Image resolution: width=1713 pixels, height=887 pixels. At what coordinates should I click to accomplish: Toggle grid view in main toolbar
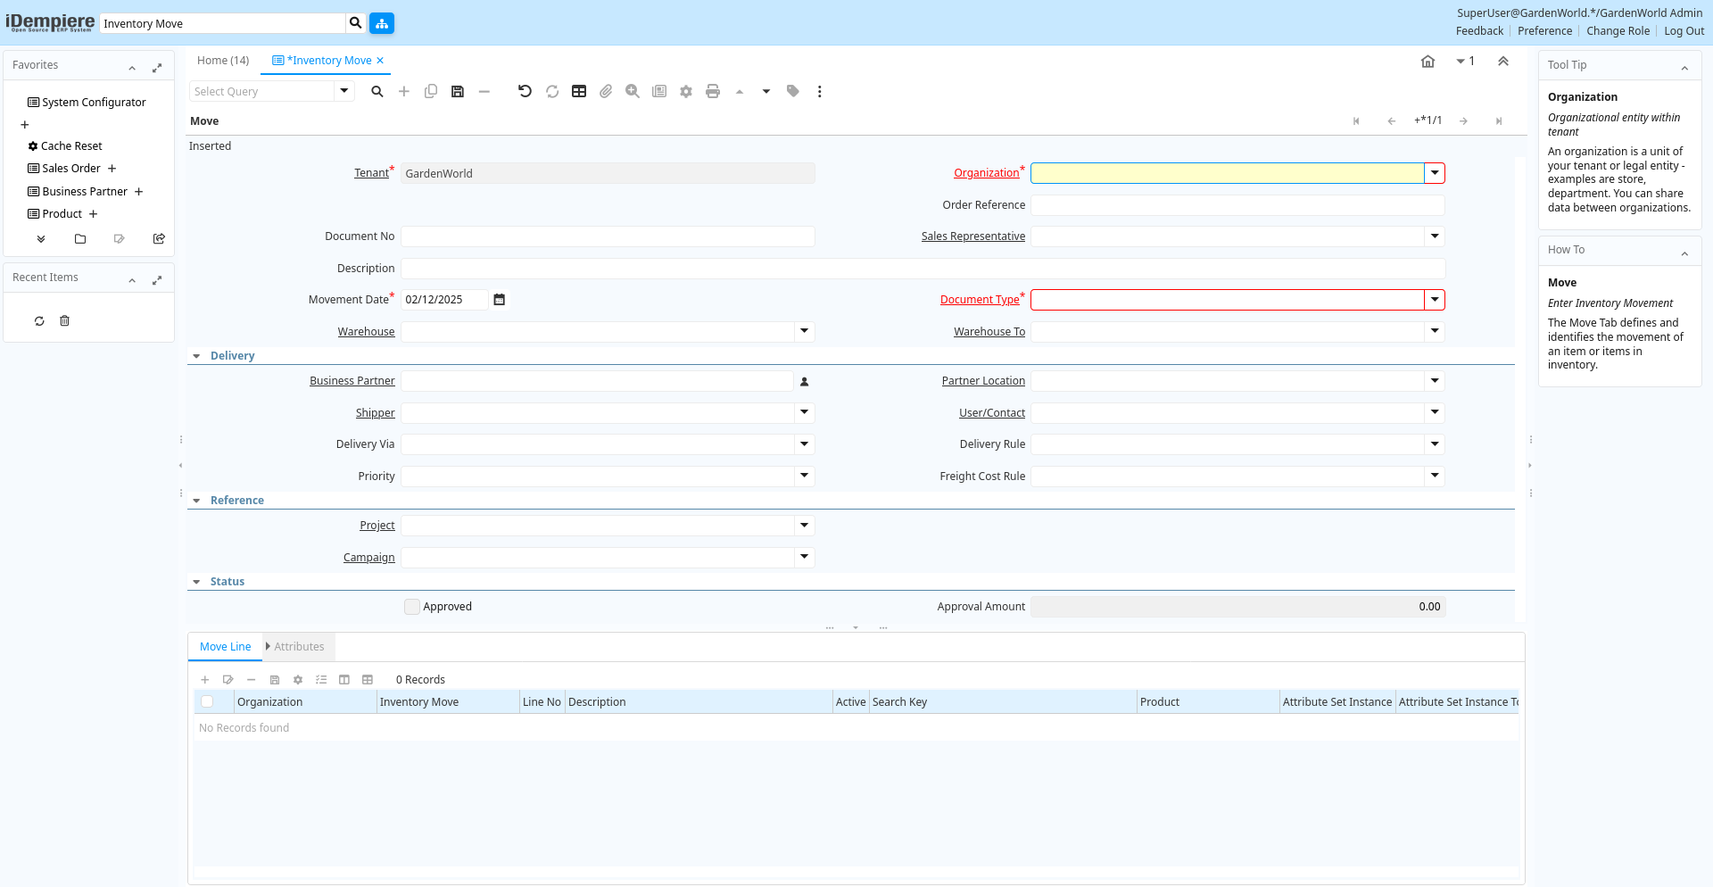tap(579, 91)
